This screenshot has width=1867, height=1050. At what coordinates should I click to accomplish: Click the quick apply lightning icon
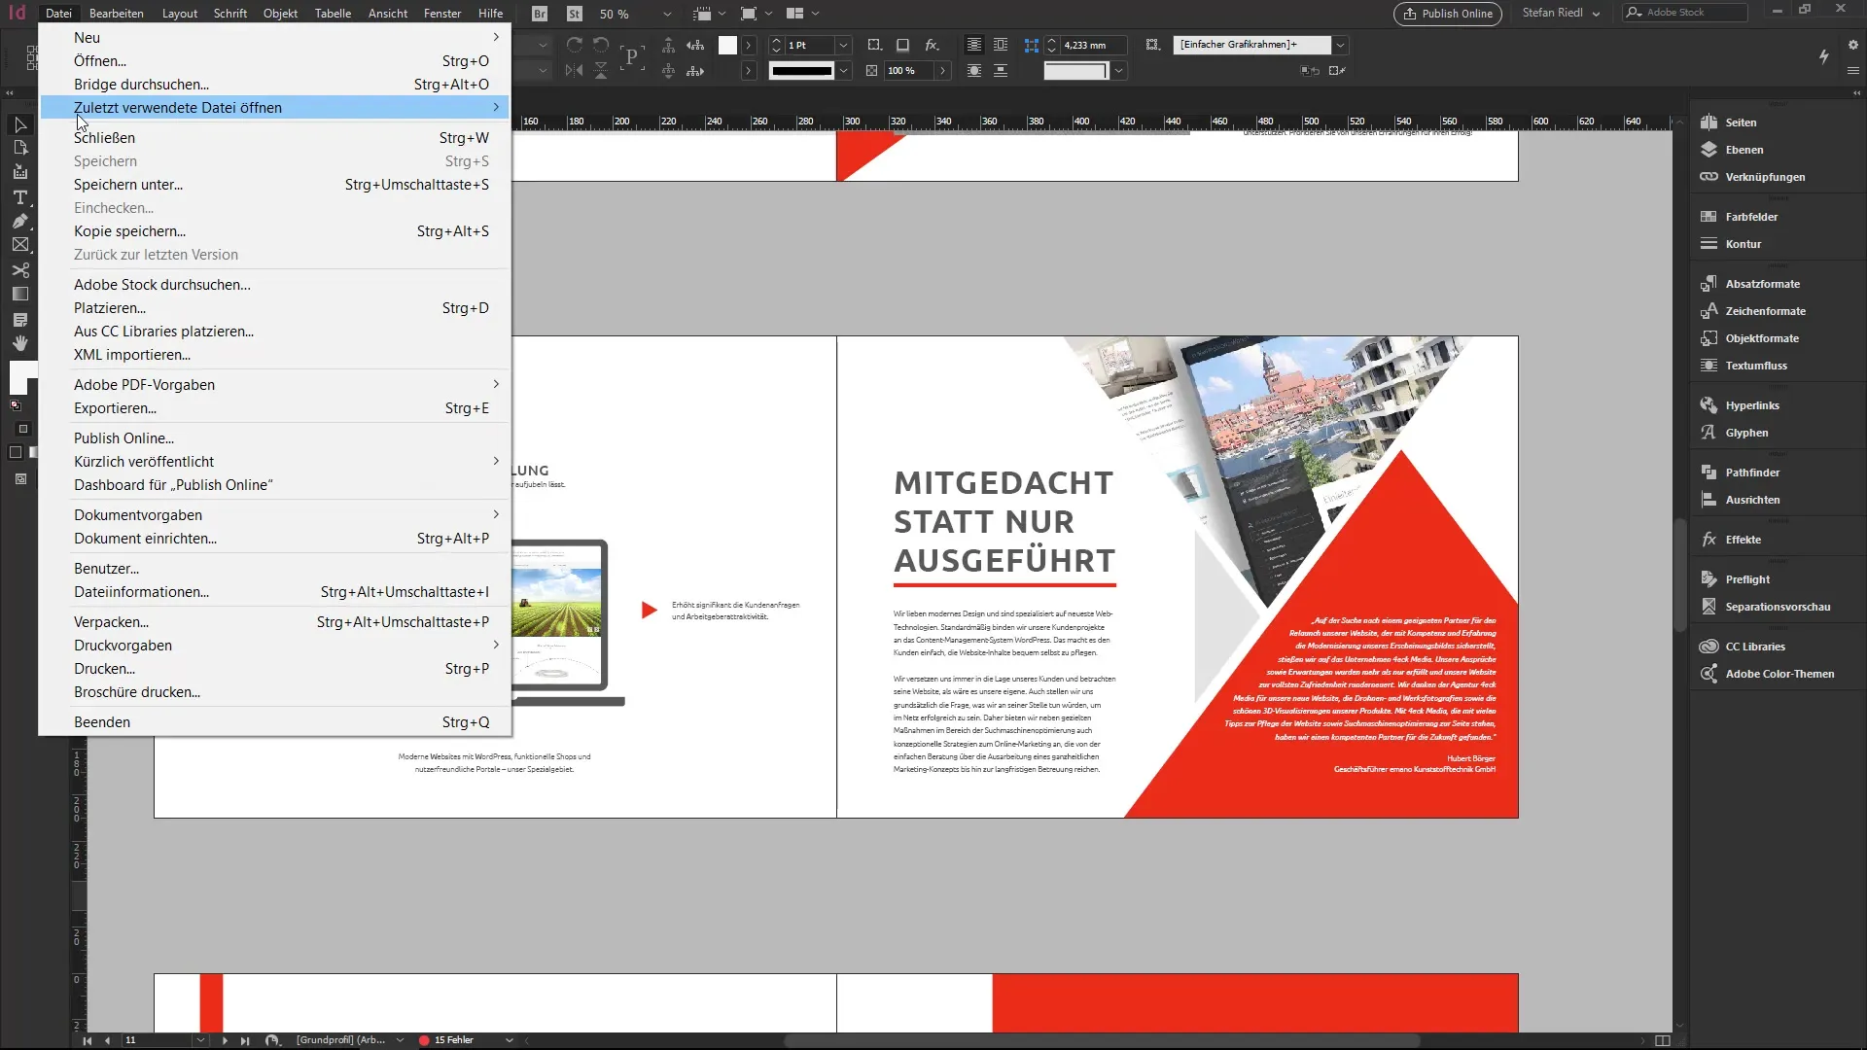point(1824,56)
